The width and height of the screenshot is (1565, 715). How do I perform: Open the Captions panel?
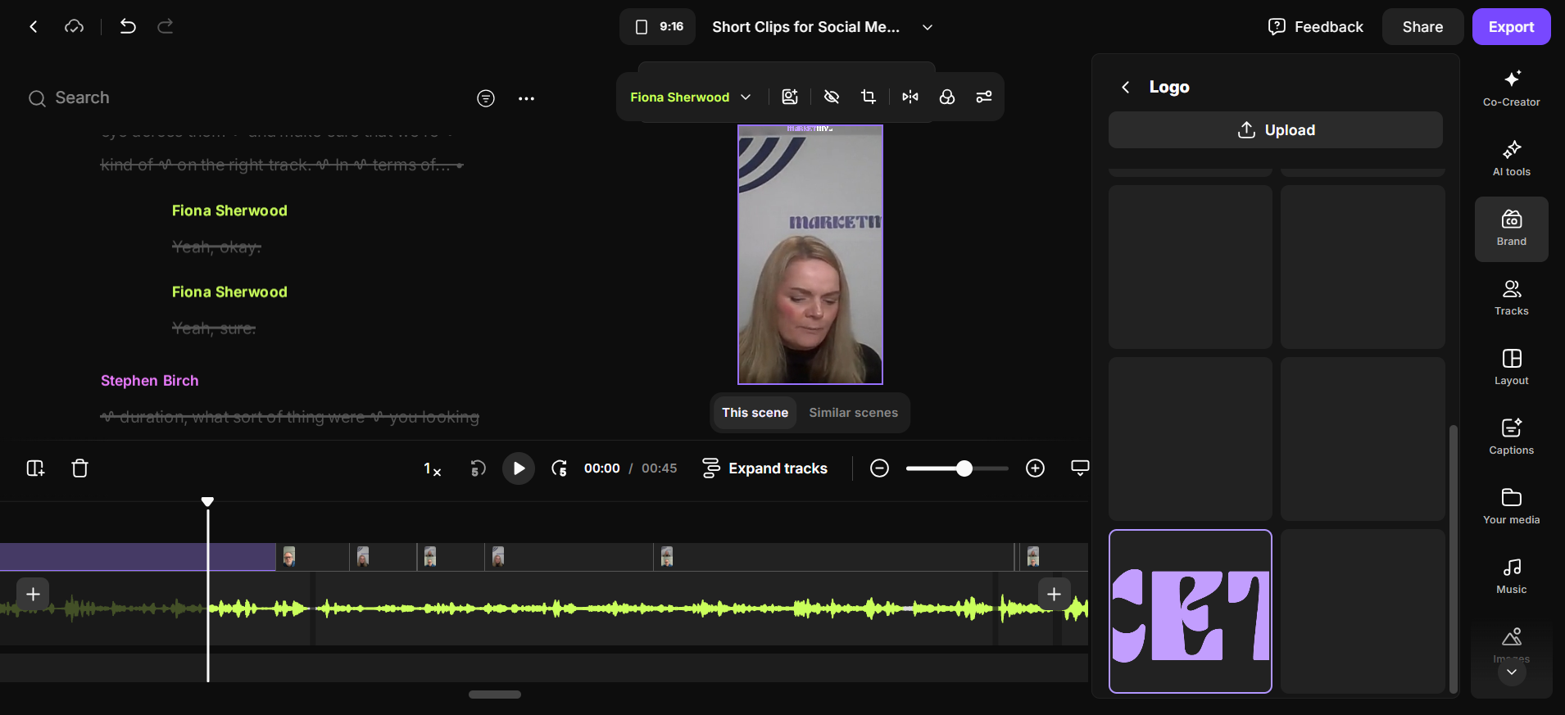tap(1511, 437)
